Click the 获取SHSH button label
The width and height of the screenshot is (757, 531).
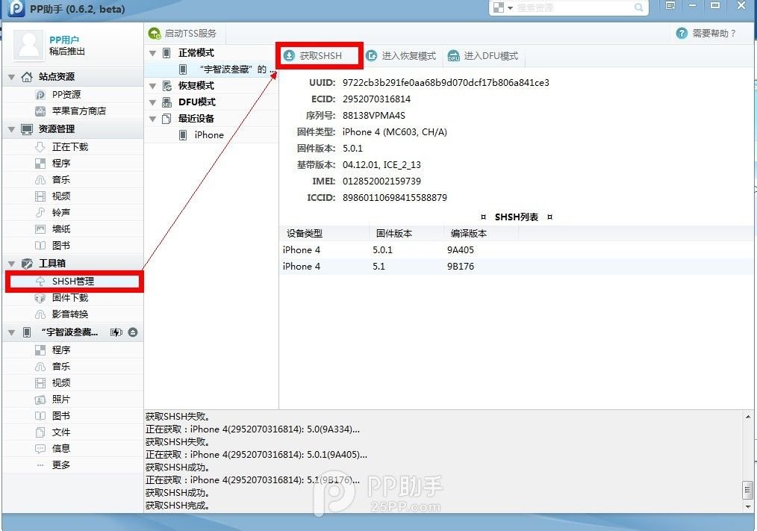[x=320, y=55]
